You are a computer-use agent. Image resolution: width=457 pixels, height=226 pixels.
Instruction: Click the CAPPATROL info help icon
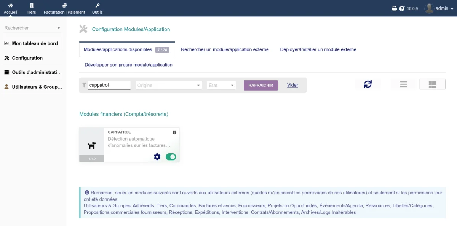(174, 132)
